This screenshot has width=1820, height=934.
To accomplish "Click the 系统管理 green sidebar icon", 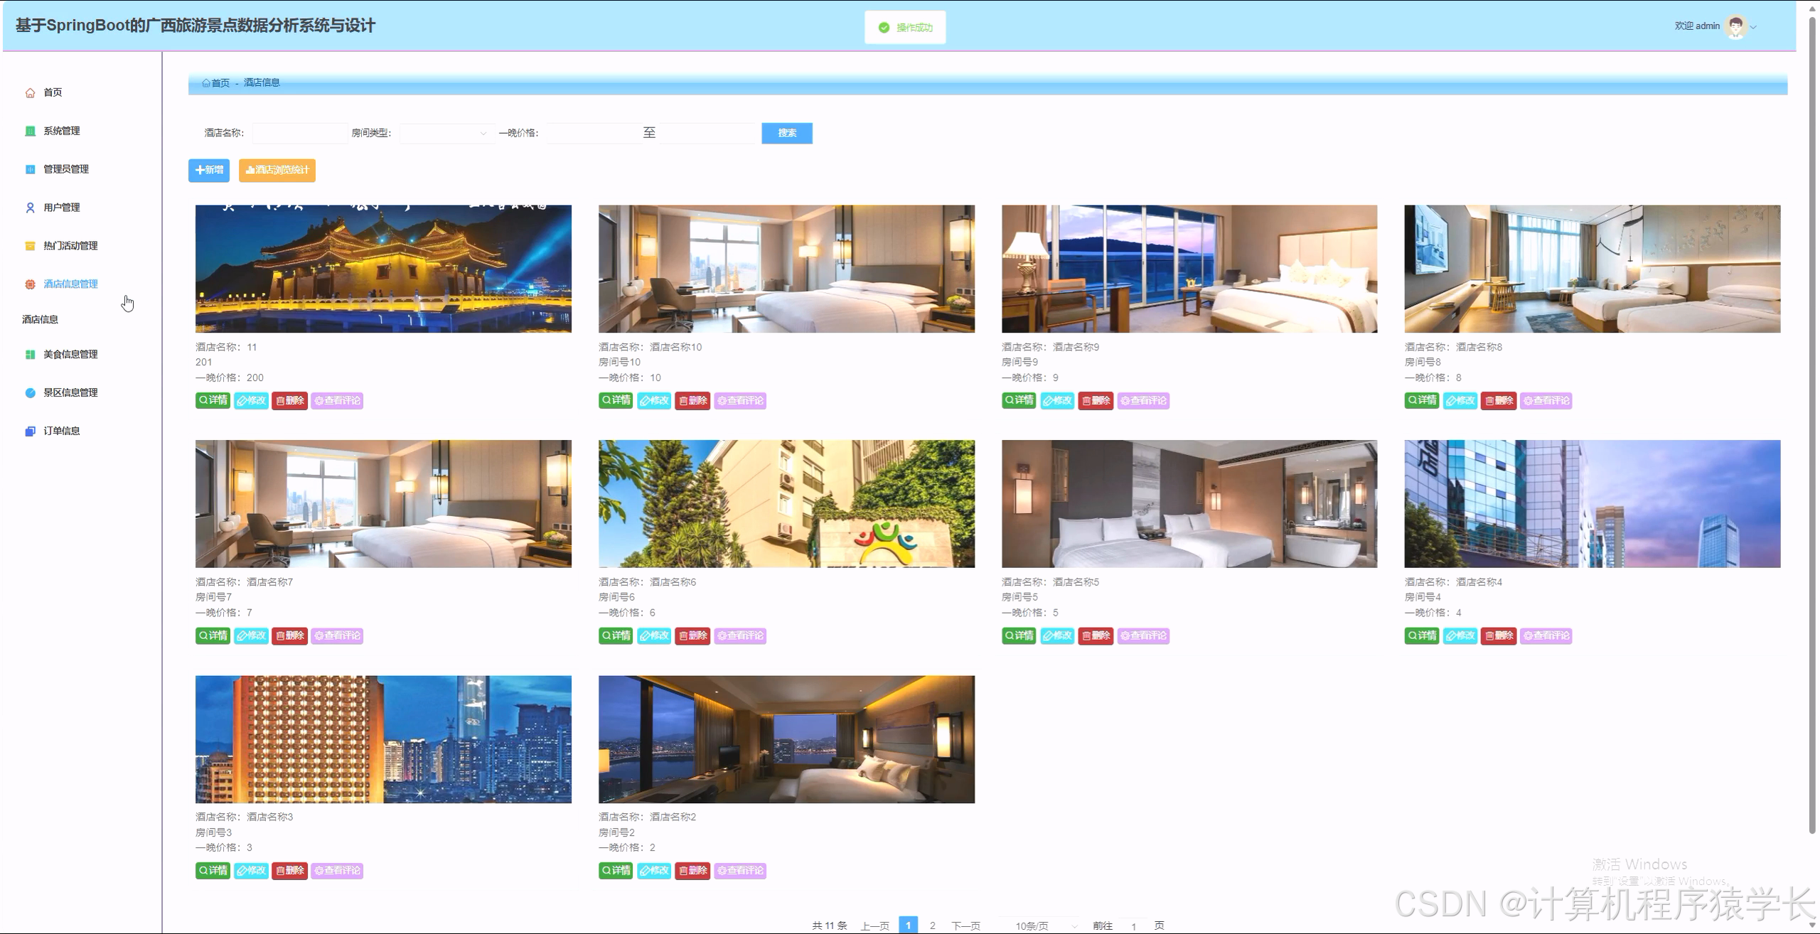I will click(x=30, y=131).
